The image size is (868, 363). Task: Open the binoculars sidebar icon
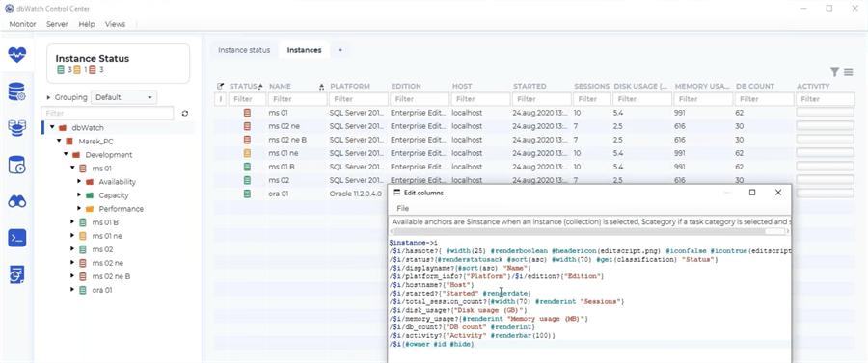[x=17, y=201]
